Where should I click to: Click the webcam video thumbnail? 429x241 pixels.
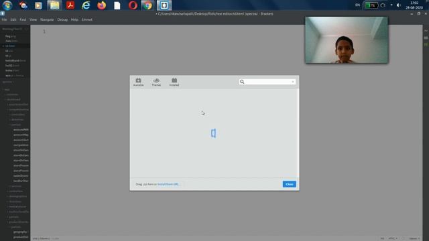(347, 40)
